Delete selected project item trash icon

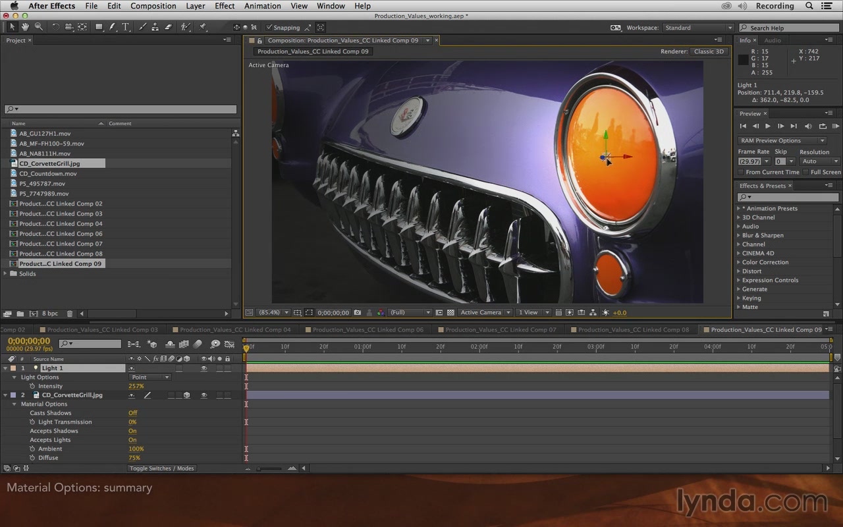click(x=70, y=314)
